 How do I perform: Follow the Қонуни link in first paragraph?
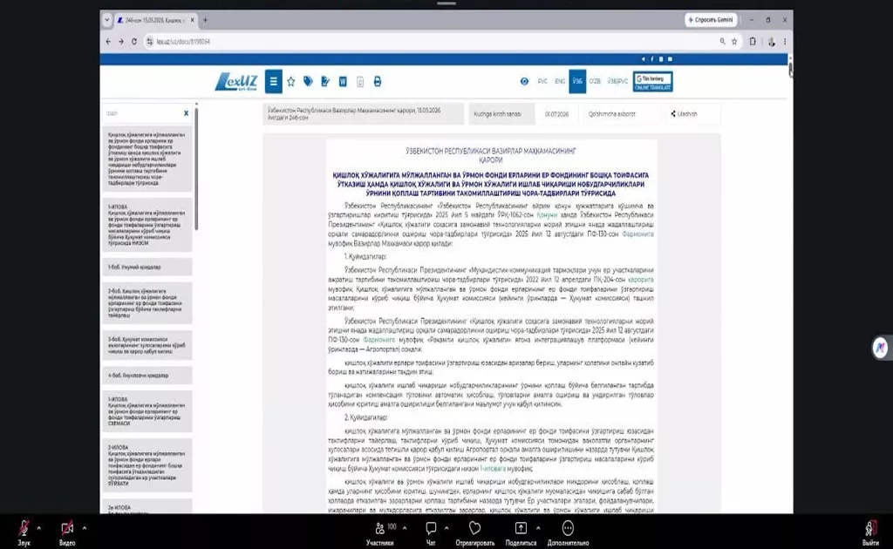(546, 215)
